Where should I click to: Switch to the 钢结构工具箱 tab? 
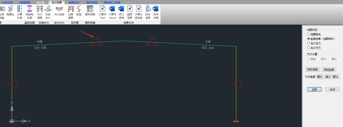[112, 3]
